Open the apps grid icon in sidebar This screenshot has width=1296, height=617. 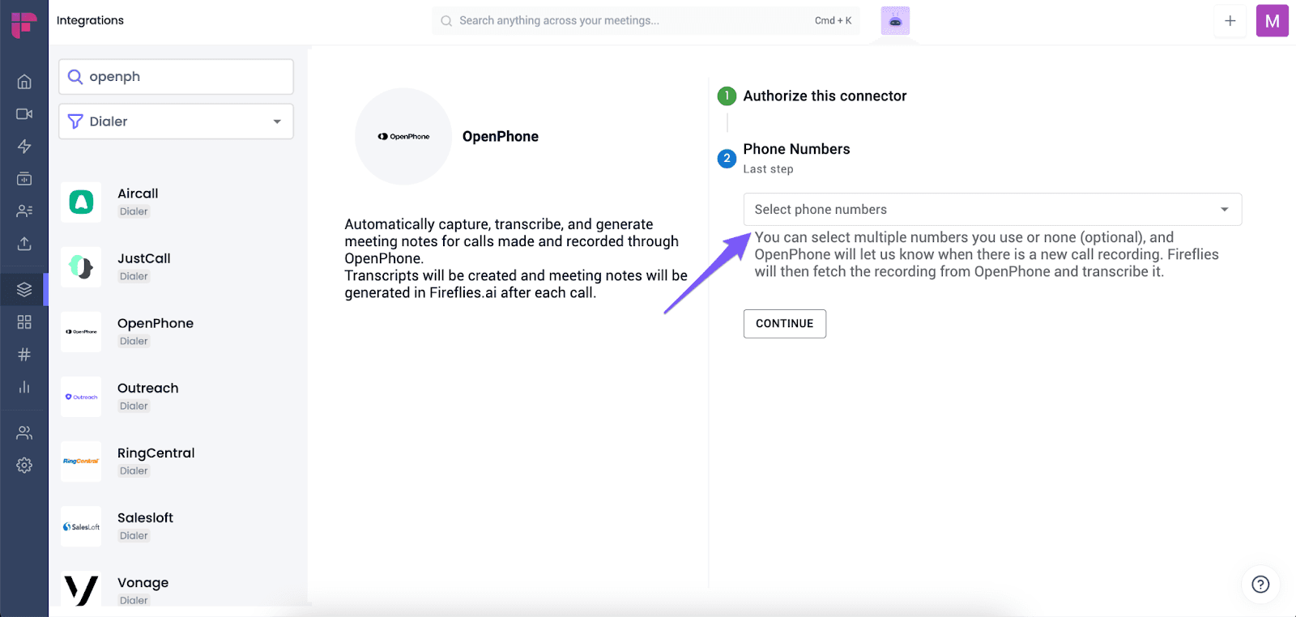[24, 322]
